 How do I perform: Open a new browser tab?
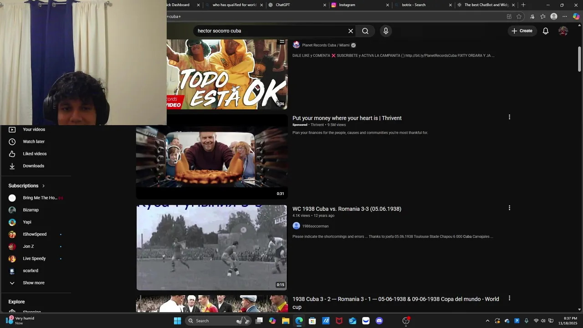523,5
